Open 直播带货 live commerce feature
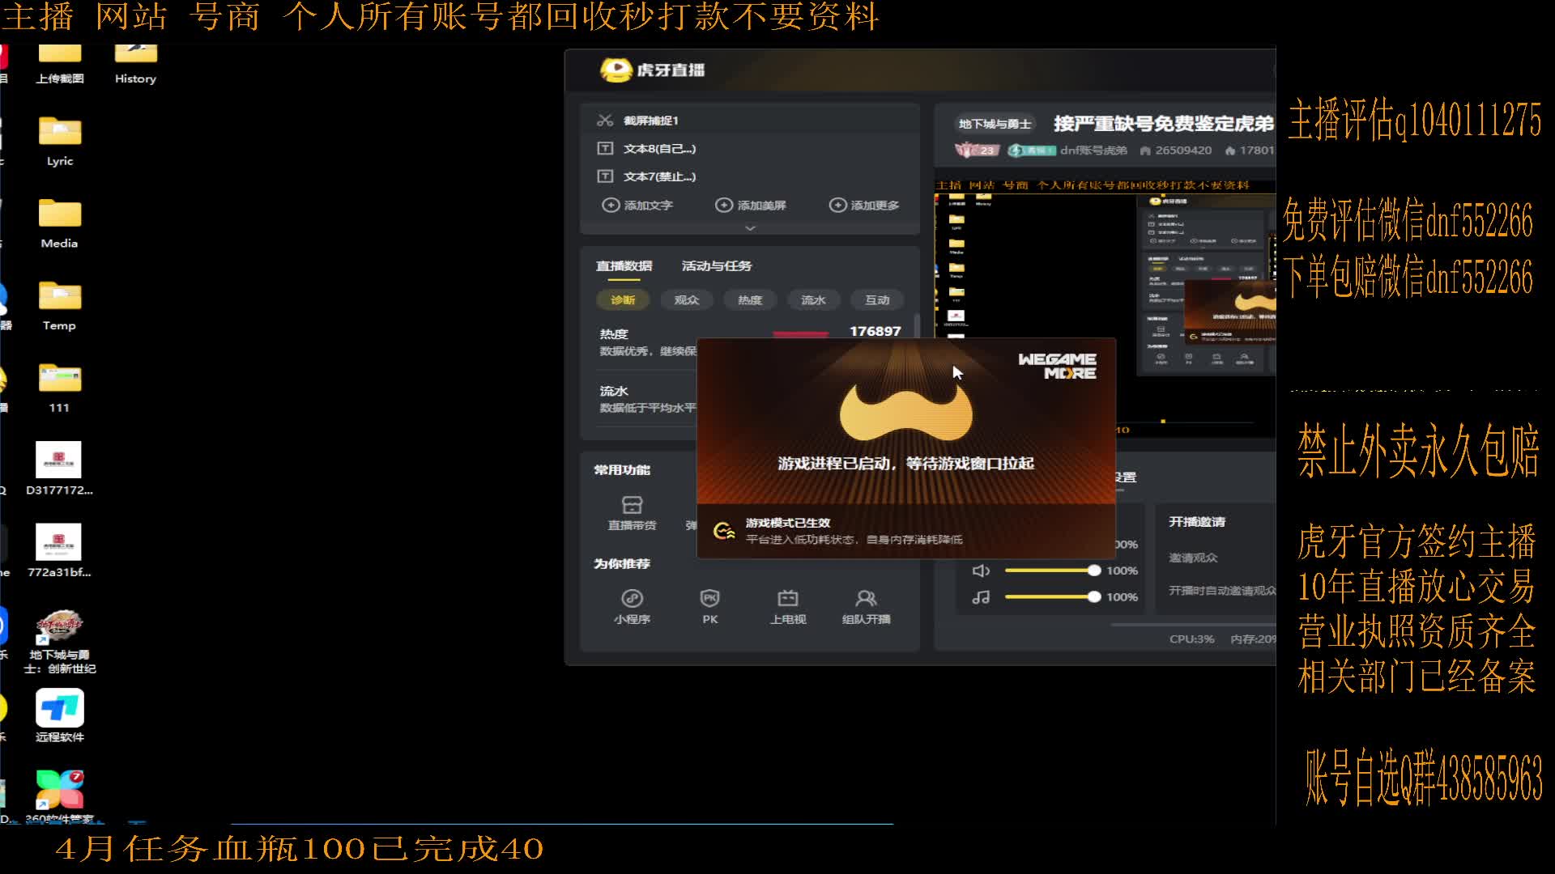Image resolution: width=1555 pixels, height=874 pixels. point(632,513)
